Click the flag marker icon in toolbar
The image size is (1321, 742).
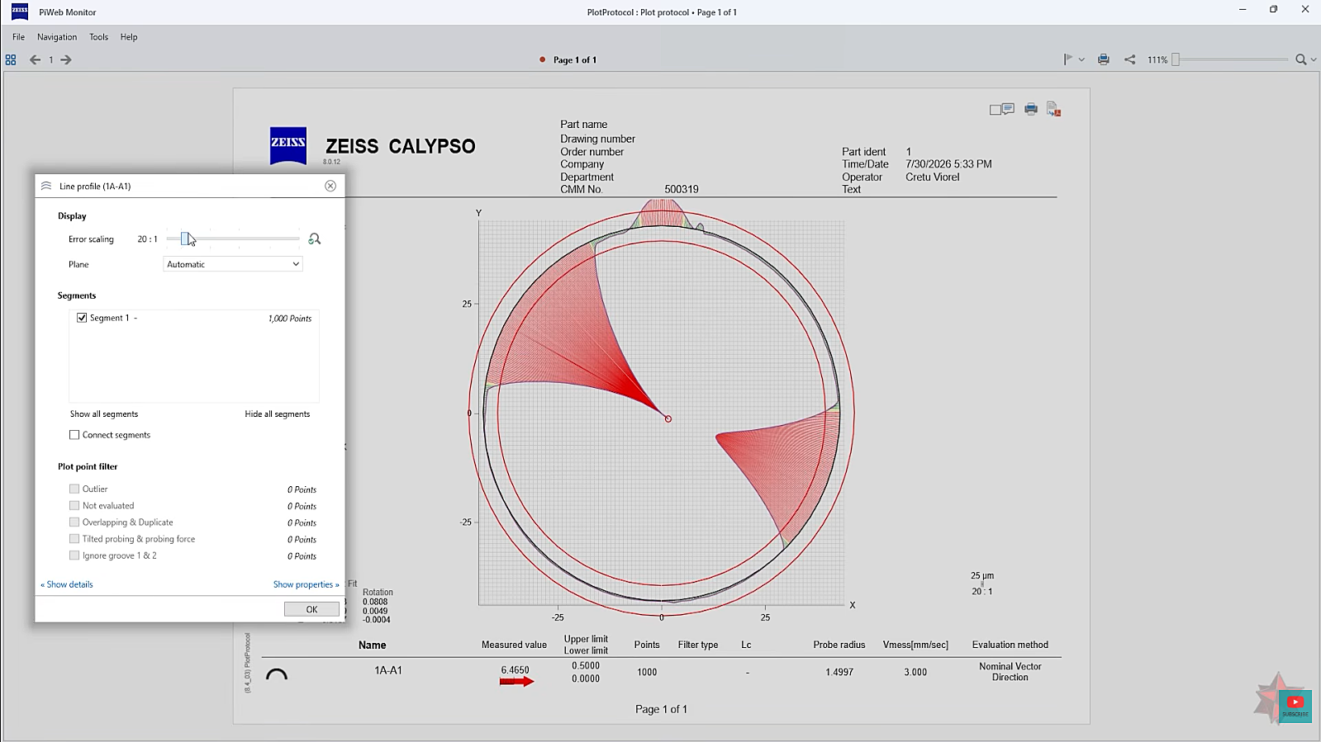tap(1067, 59)
